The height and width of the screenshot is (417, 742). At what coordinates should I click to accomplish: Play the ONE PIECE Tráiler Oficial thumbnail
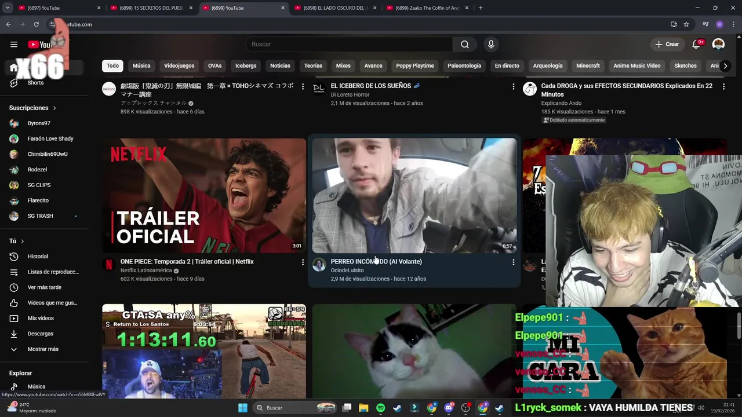click(x=204, y=195)
